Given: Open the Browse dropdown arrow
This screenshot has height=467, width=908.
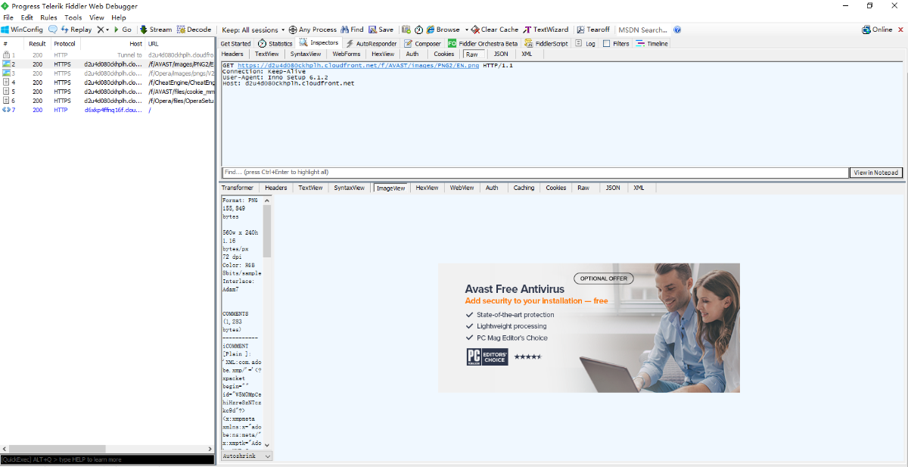Looking at the screenshot, I should 466,30.
